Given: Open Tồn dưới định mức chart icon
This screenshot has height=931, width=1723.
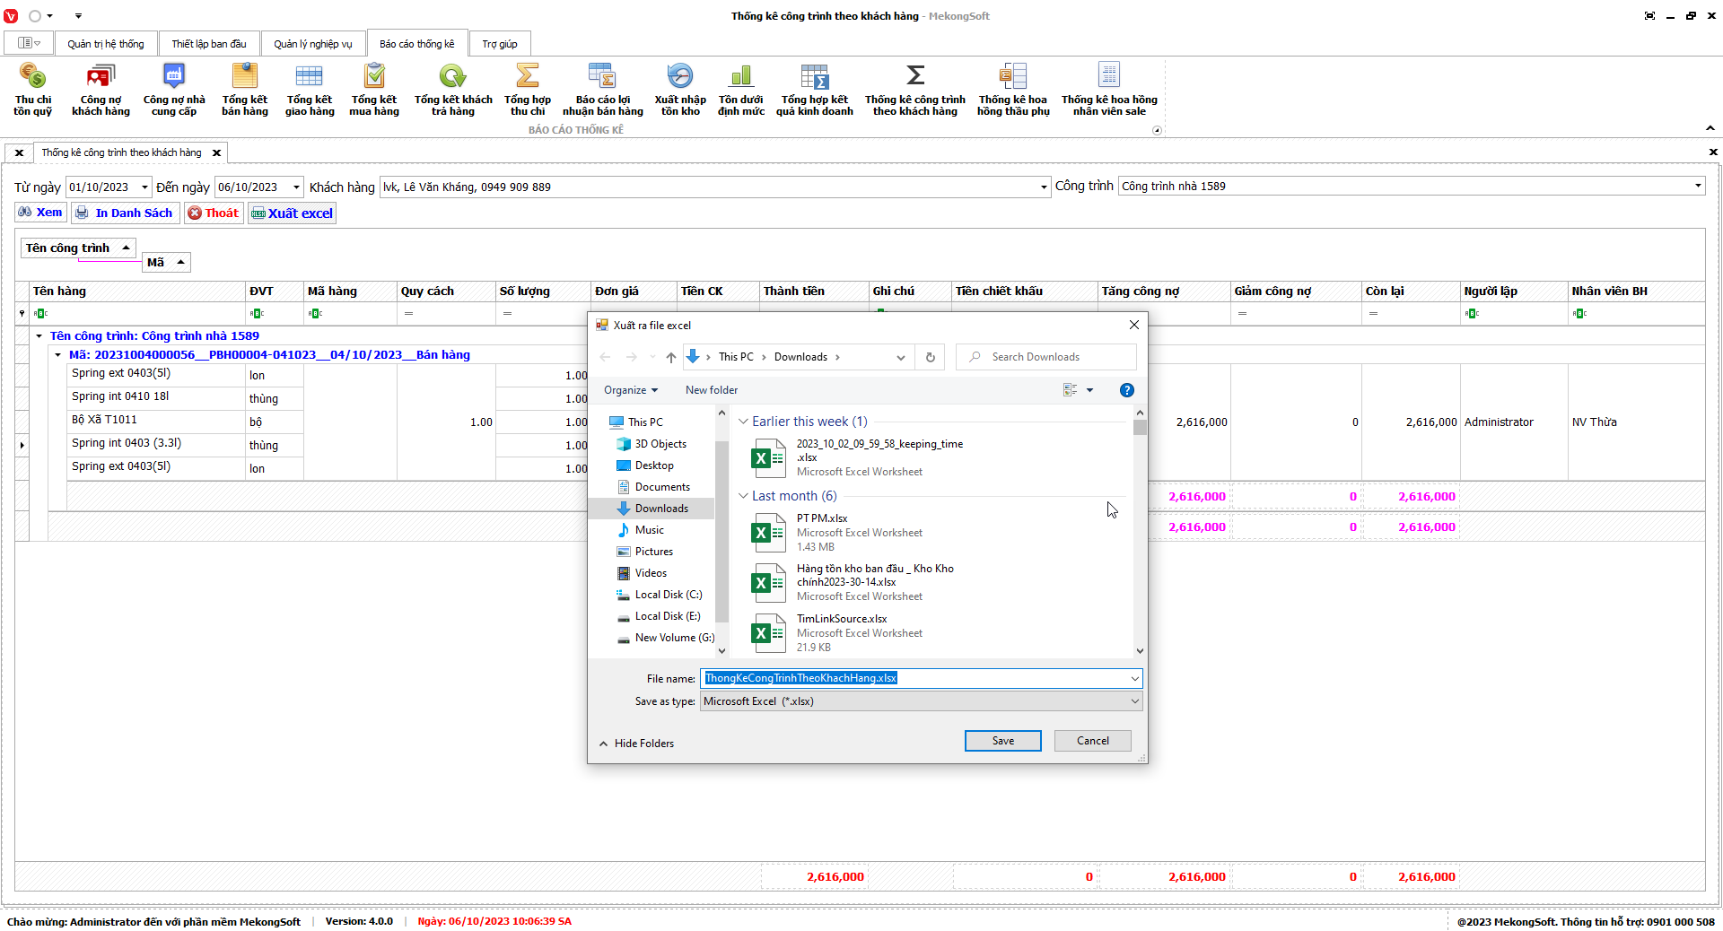Looking at the screenshot, I should click(740, 88).
